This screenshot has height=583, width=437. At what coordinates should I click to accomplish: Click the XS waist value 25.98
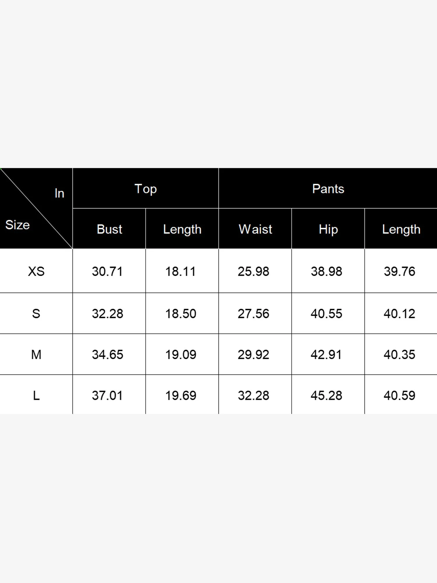(253, 271)
